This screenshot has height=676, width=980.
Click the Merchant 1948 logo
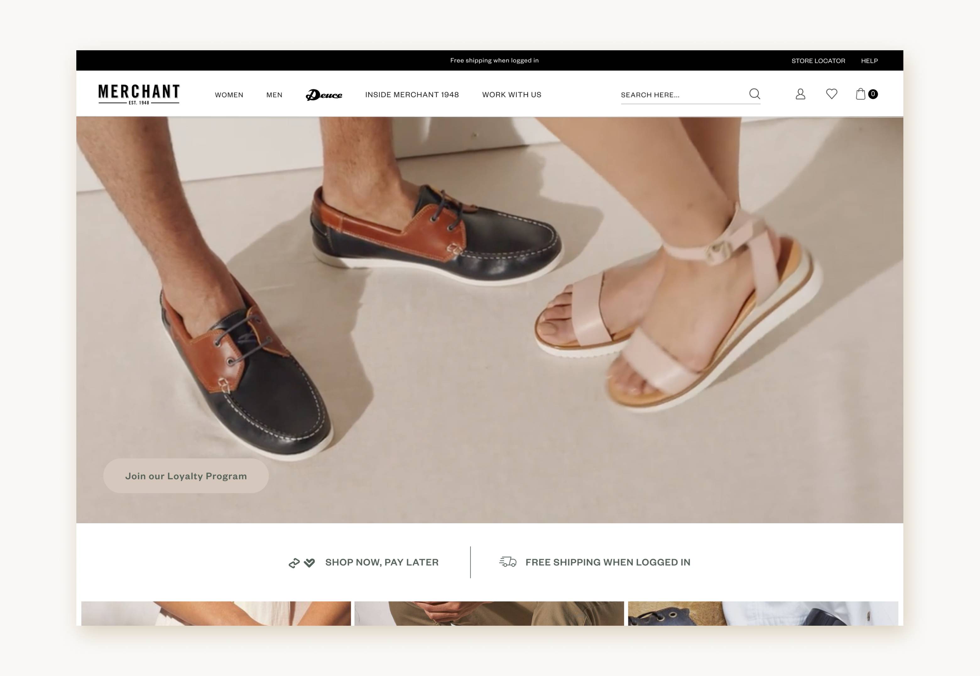[x=139, y=94]
